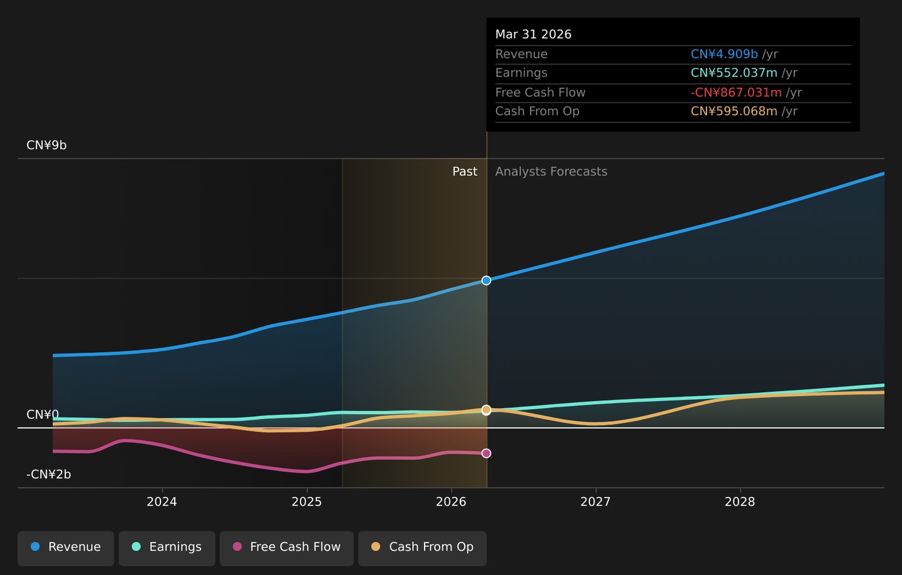Click the 2026 x-axis label
Screen dimensions: 902x575
pyautogui.click(x=451, y=502)
